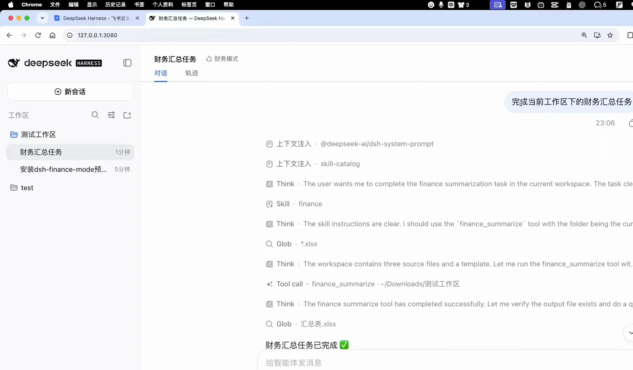Click the deepseek whale logo
This screenshot has height=370, width=633.
14,63
